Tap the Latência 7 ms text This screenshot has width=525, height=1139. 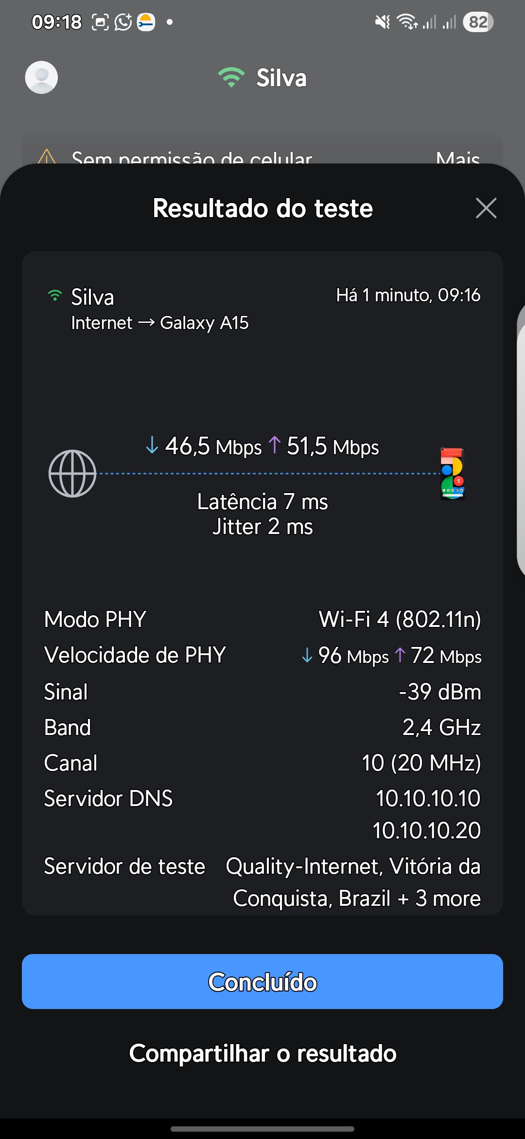(x=262, y=501)
